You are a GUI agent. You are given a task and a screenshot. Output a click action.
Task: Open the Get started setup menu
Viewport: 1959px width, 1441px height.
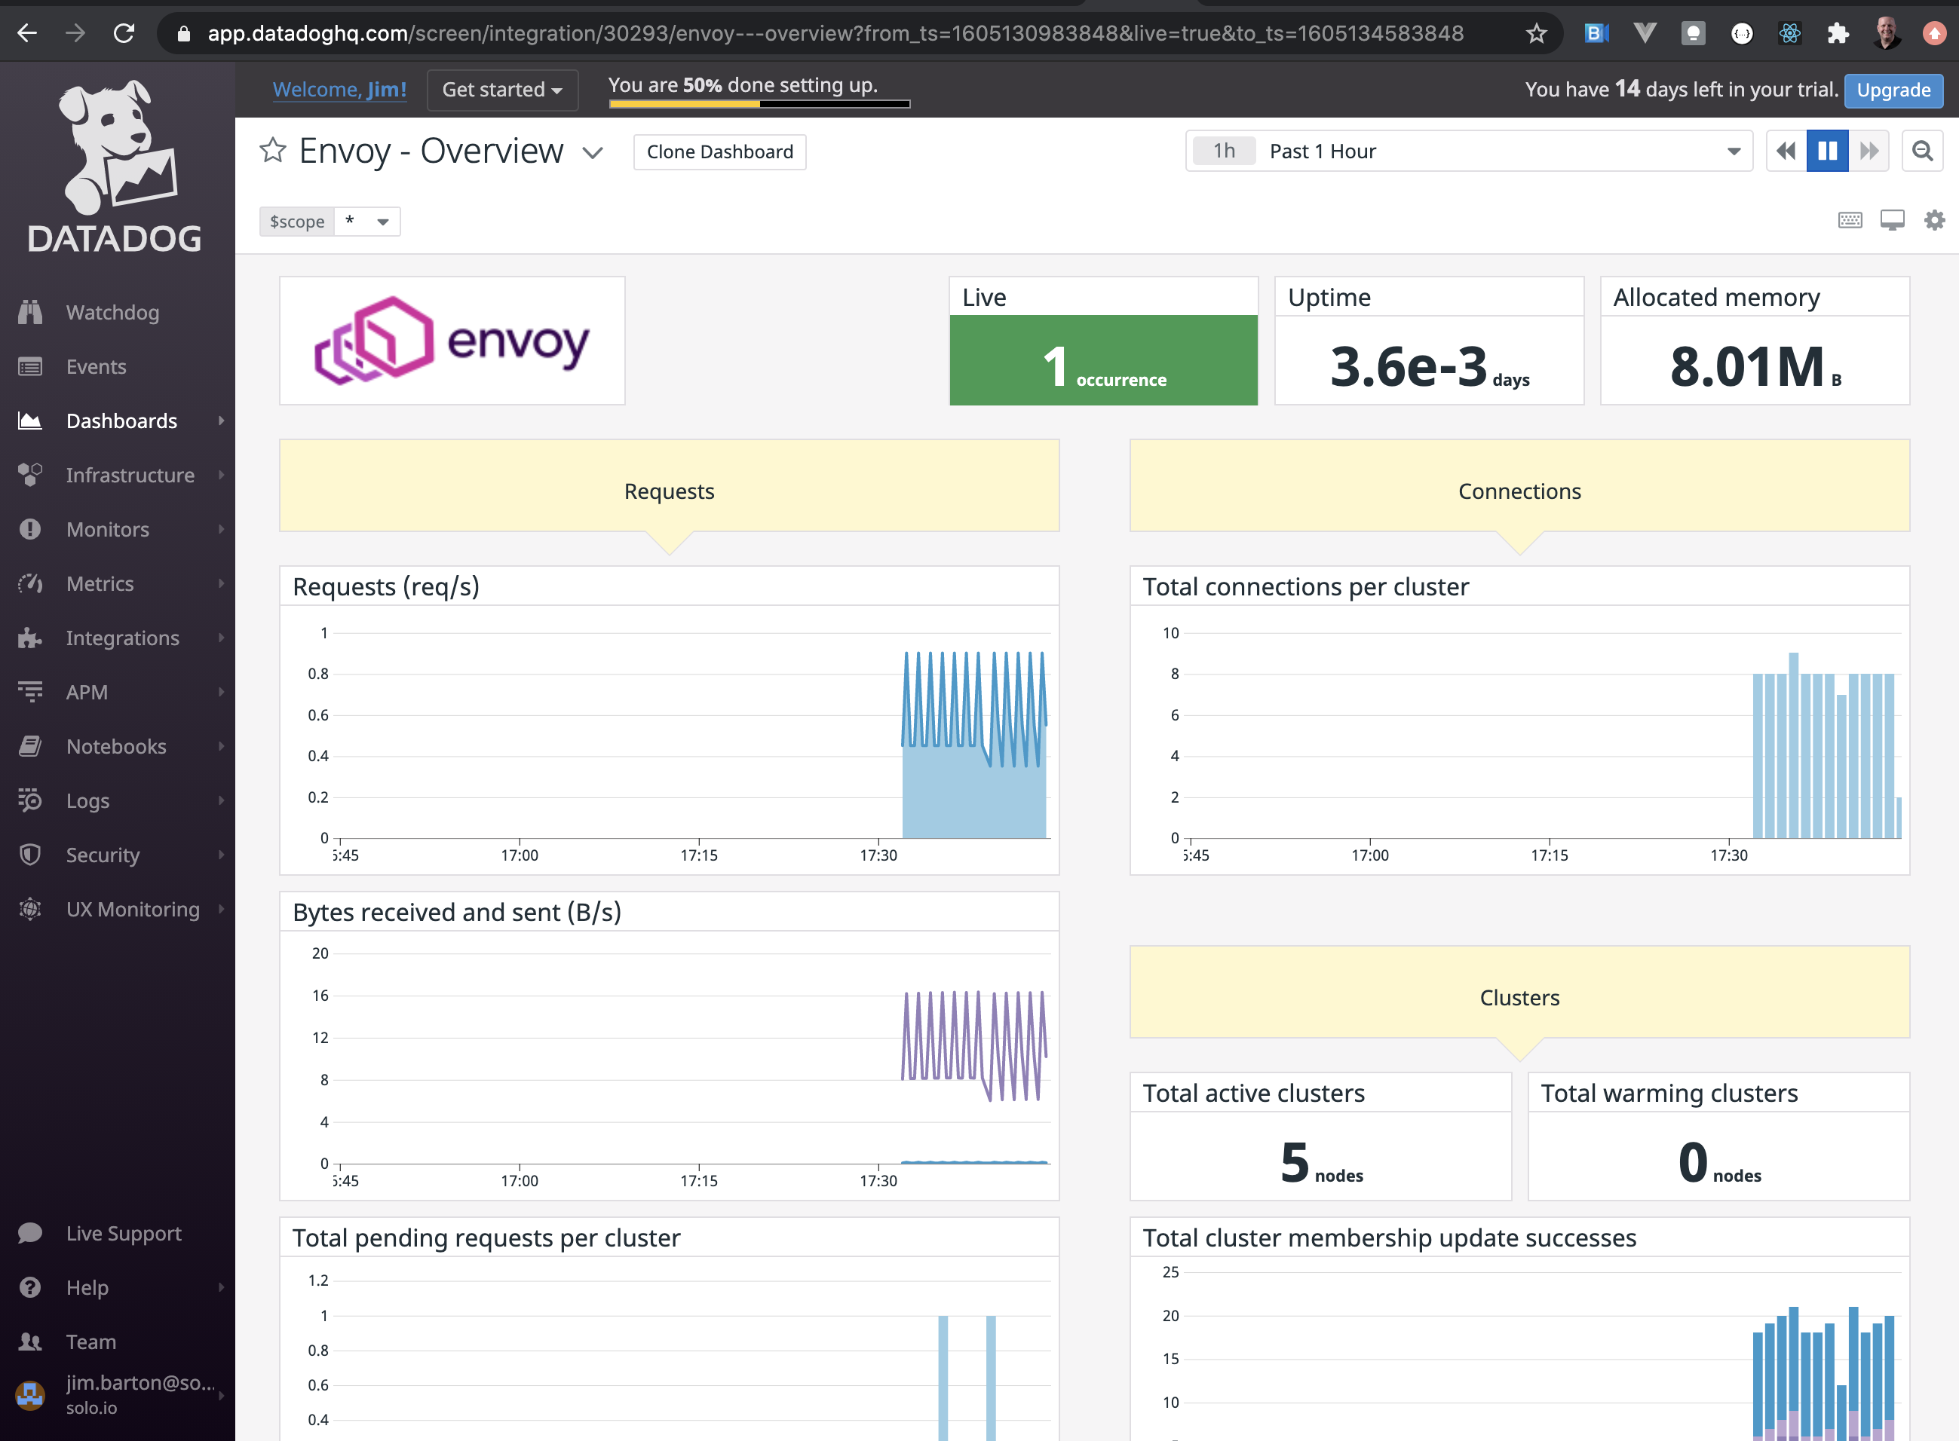[502, 88]
